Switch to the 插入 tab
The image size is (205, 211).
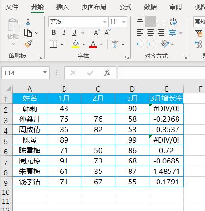[x=63, y=7]
